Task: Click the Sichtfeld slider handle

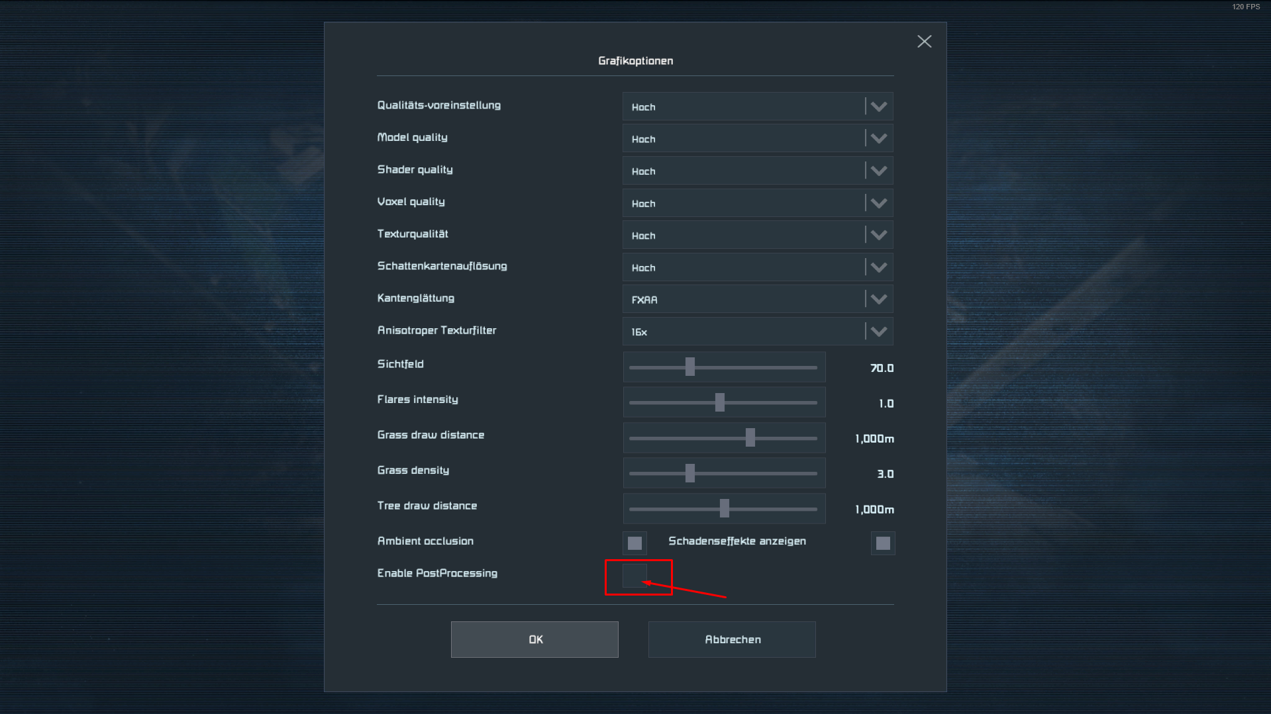Action: [x=689, y=367]
